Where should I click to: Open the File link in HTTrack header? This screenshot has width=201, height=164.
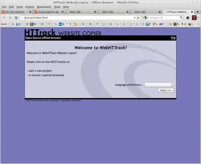pyautogui.click(x=173, y=38)
